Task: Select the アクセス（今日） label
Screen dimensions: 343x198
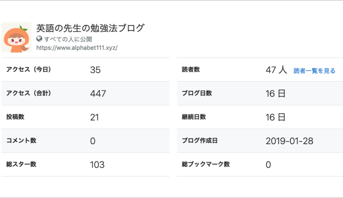Action: pyautogui.click(x=28, y=70)
